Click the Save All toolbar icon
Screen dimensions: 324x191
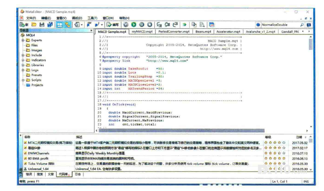(x=50, y=25)
